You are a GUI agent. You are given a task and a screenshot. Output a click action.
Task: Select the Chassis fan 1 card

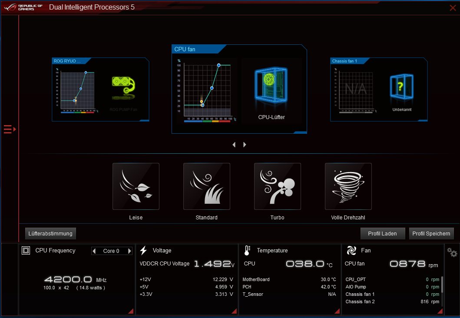[x=379, y=89]
